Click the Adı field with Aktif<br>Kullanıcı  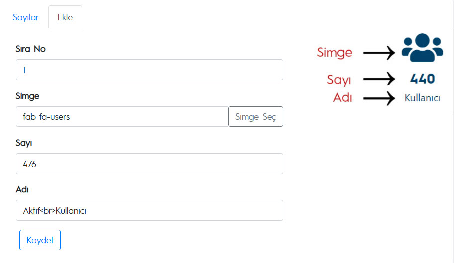pyautogui.click(x=149, y=210)
